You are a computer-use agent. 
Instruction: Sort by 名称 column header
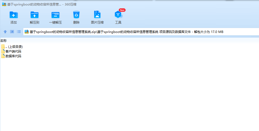pyautogui.click(x=3, y=41)
